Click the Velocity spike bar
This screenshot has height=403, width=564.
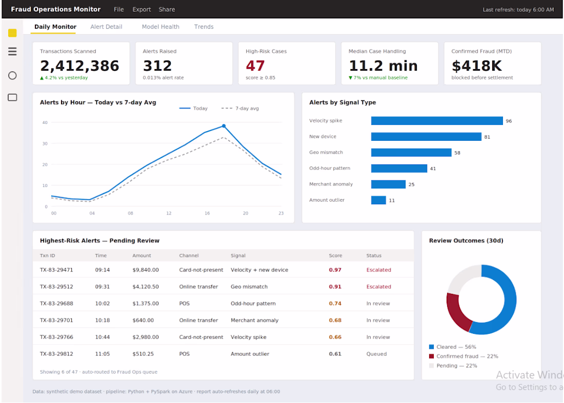pos(437,121)
